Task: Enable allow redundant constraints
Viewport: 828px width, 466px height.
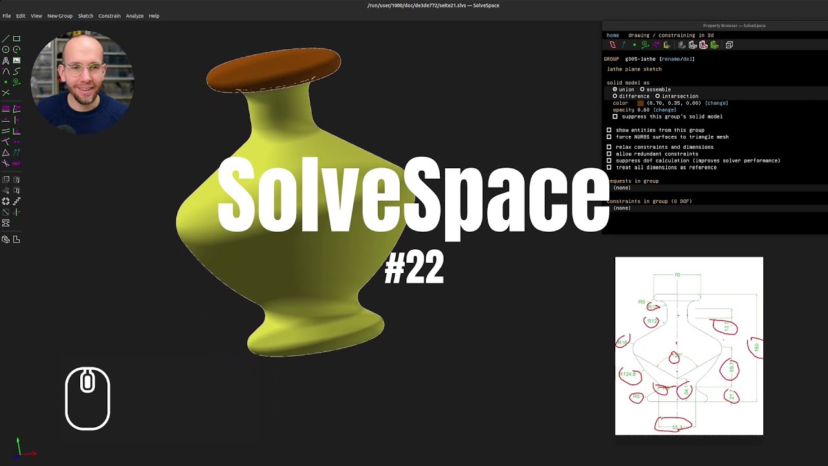Action: (x=609, y=154)
